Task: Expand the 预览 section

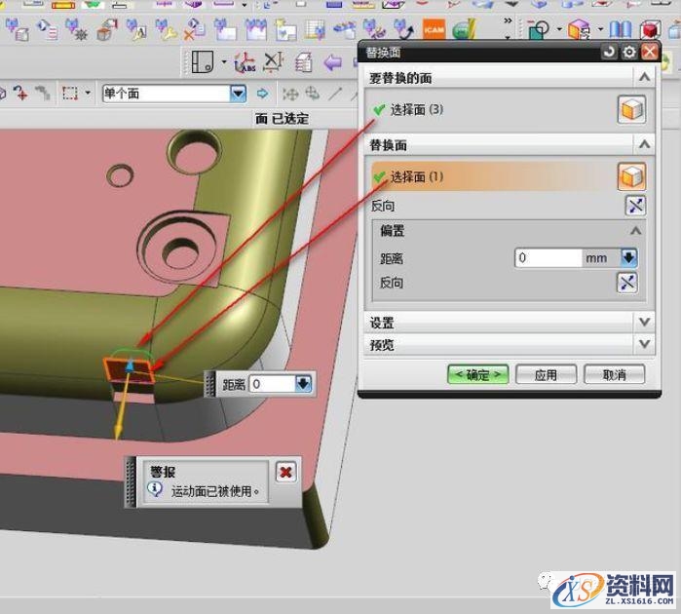Action: [x=643, y=344]
